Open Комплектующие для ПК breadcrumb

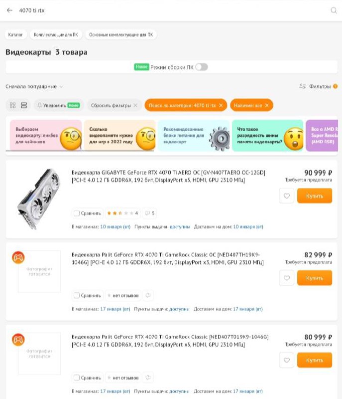click(56, 34)
